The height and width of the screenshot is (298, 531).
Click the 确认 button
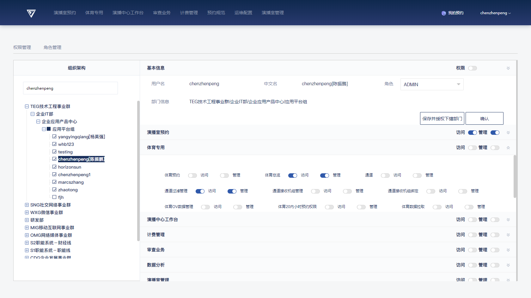[484, 118]
